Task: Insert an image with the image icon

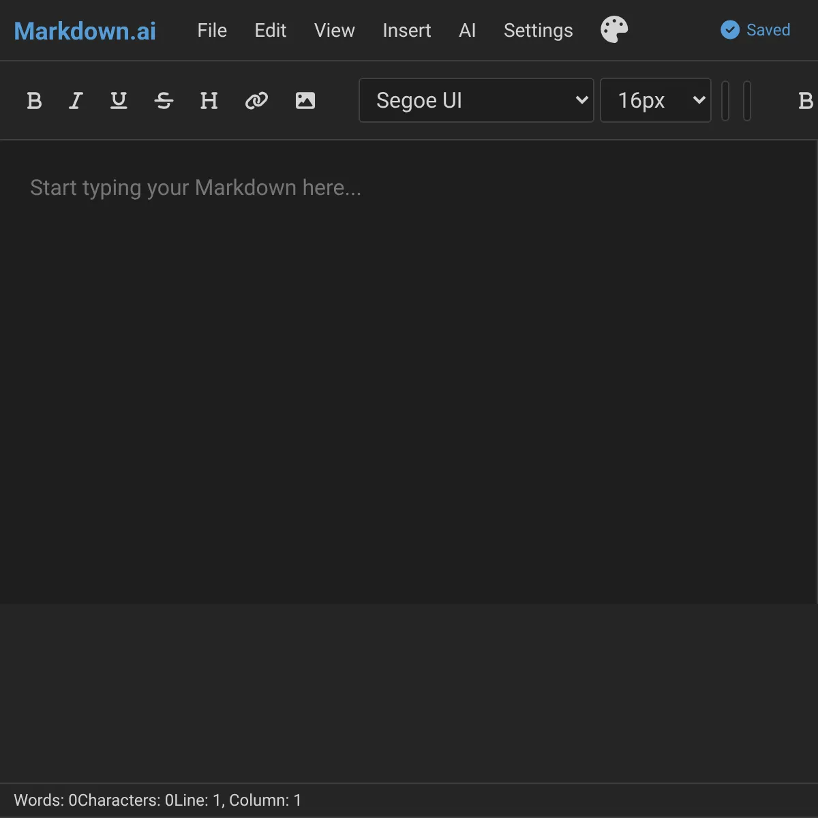Action: click(x=305, y=100)
